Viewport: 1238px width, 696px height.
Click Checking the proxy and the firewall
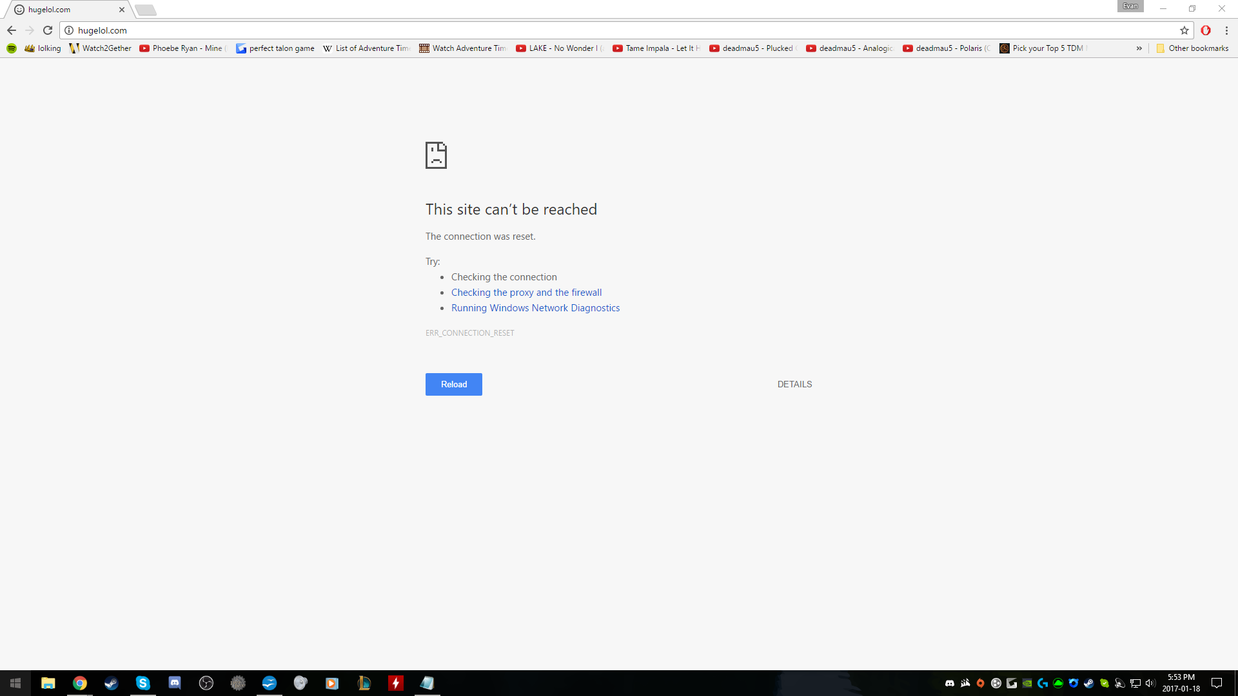coord(526,293)
